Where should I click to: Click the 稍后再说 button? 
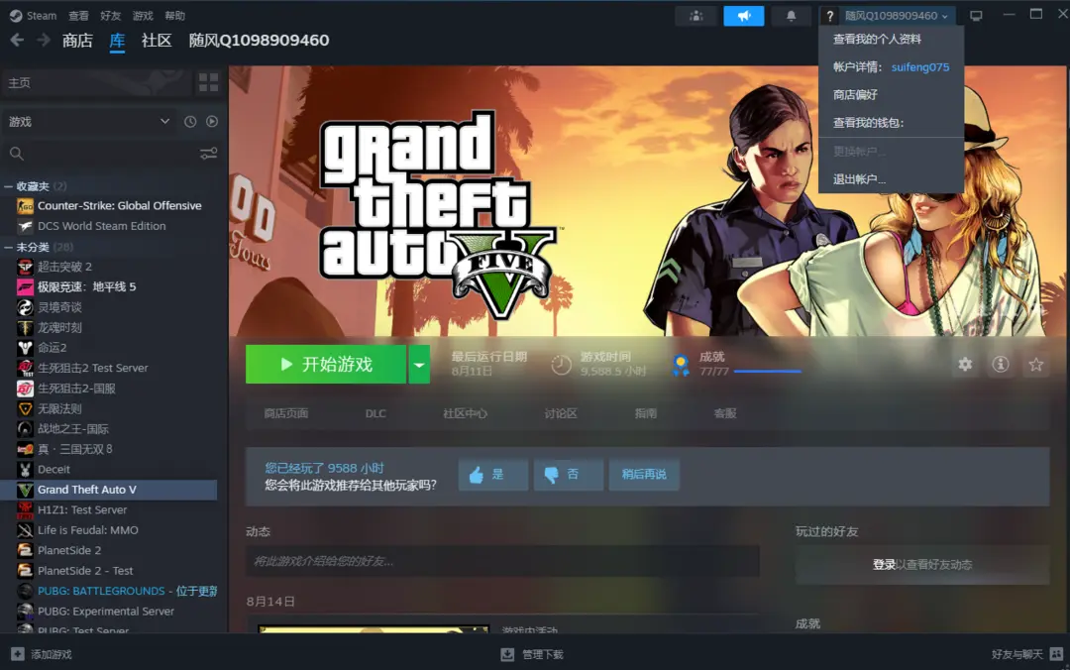coord(644,474)
